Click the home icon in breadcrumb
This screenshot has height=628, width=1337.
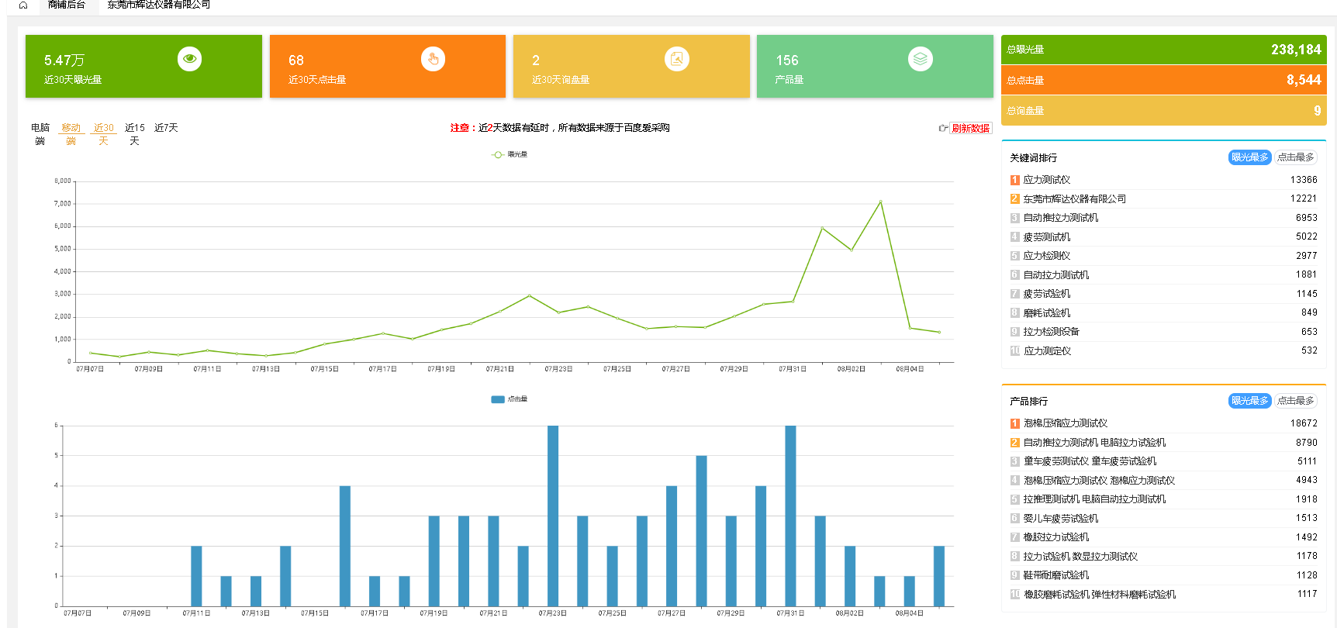coord(23,5)
